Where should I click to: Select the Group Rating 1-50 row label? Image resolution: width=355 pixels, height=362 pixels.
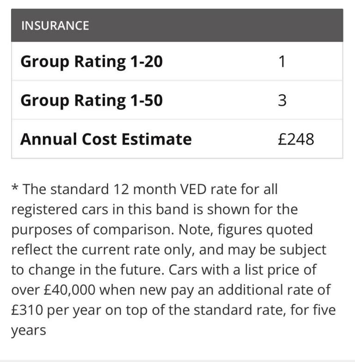[92, 100]
